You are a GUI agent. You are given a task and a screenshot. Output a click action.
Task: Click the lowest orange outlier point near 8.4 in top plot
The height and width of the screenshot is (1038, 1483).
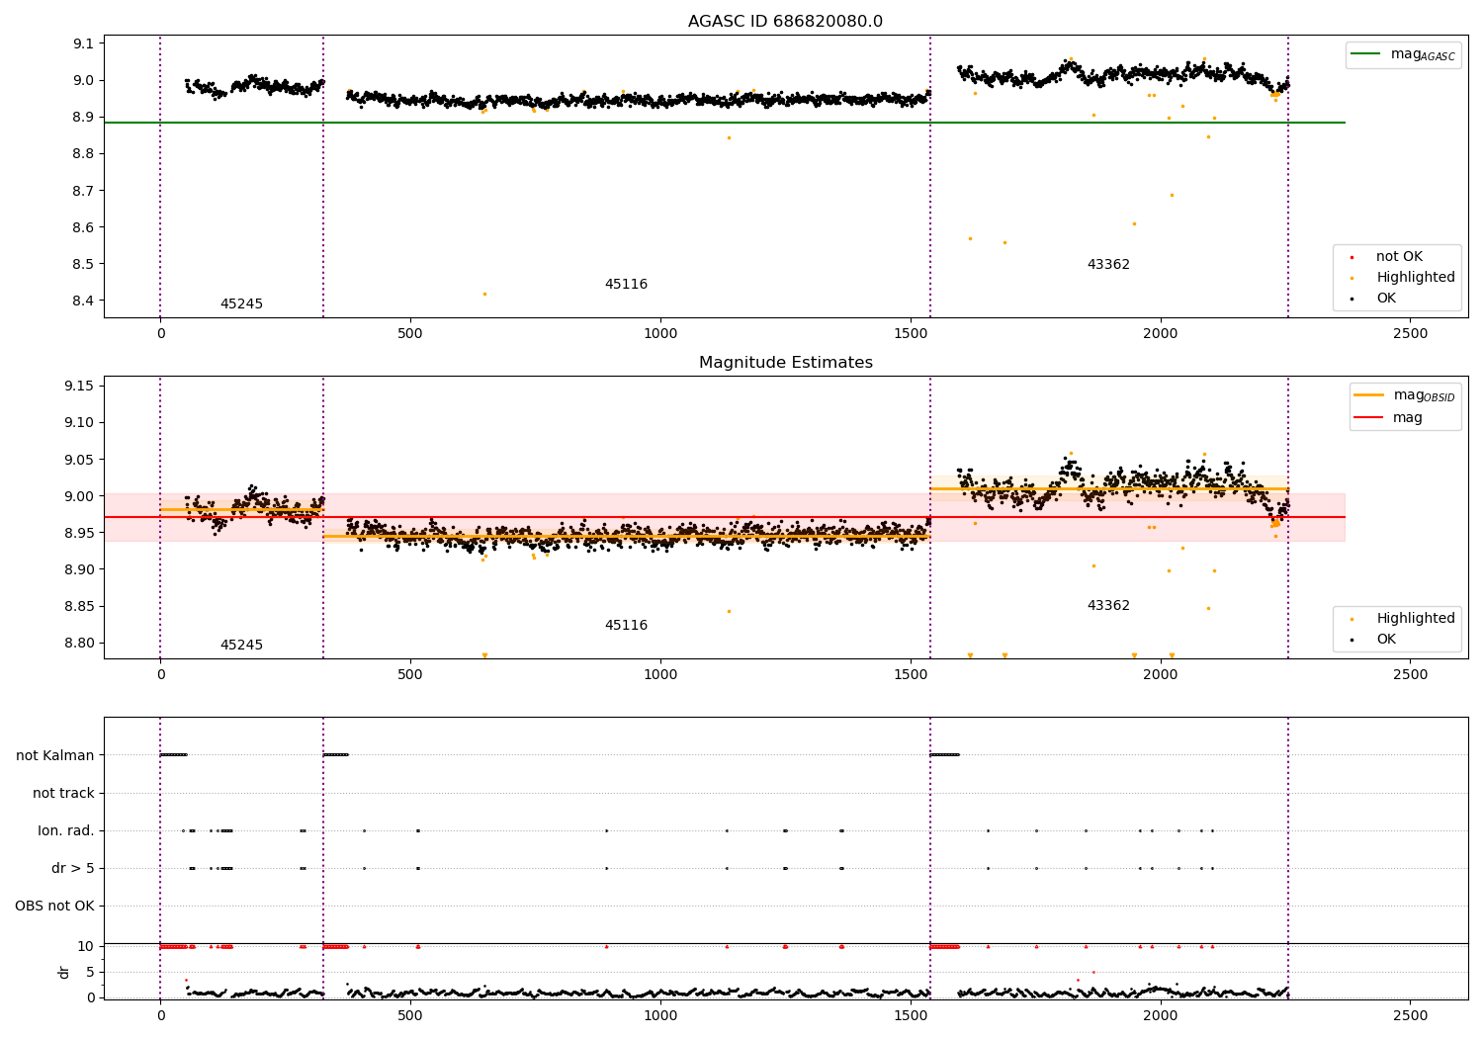point(484,294)
